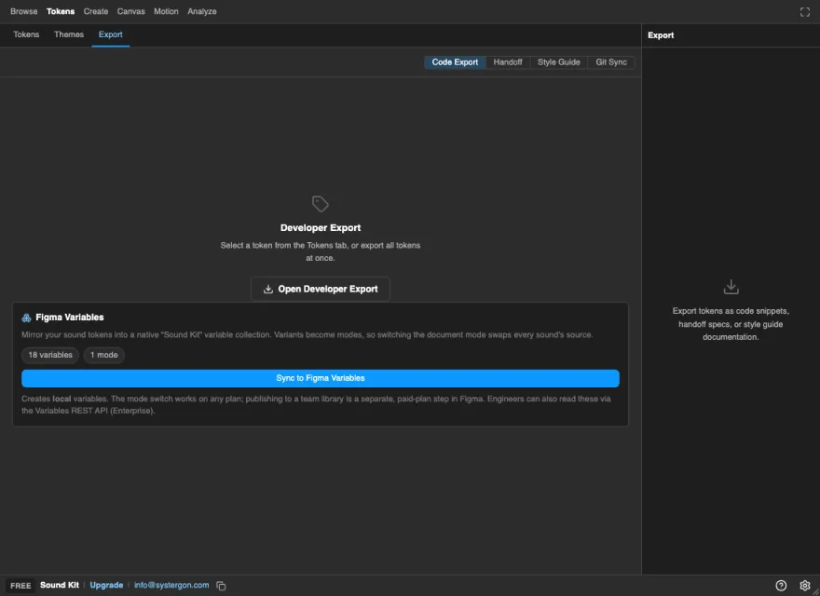
Task: Switch to the Motion section
Action: (x=166, y=11)
